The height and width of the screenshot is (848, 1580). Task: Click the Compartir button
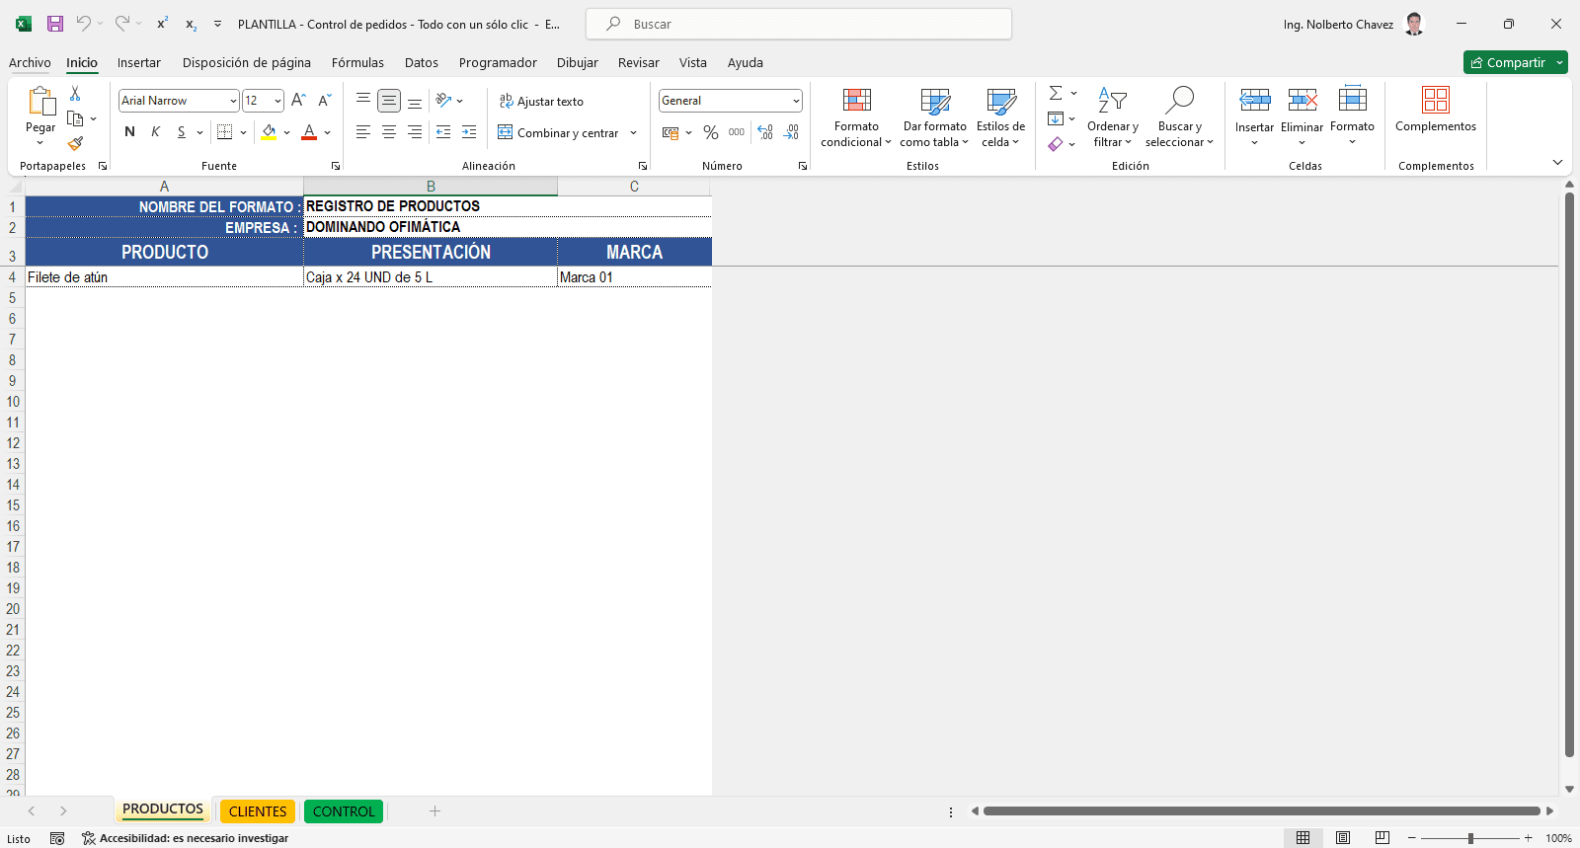pyautogui.click(x=1508, y=62)
